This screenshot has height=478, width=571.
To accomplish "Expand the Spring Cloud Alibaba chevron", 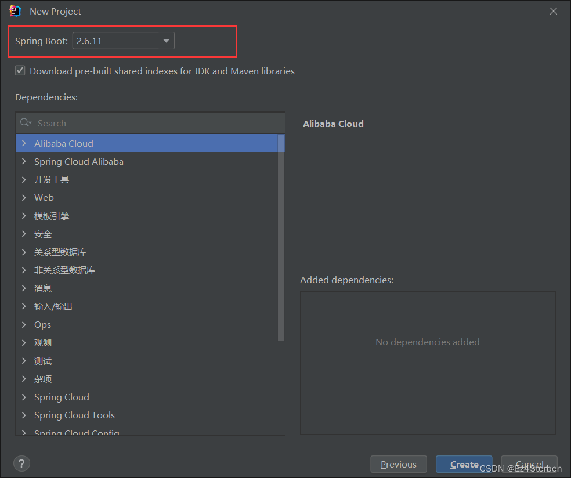I will click(x=24, y=161).
